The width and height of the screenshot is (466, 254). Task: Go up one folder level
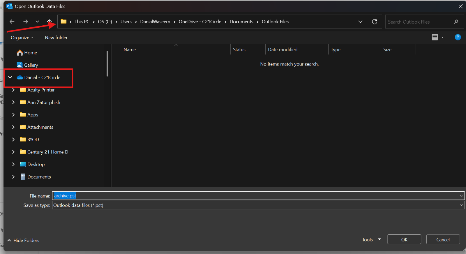pos(49,22)
